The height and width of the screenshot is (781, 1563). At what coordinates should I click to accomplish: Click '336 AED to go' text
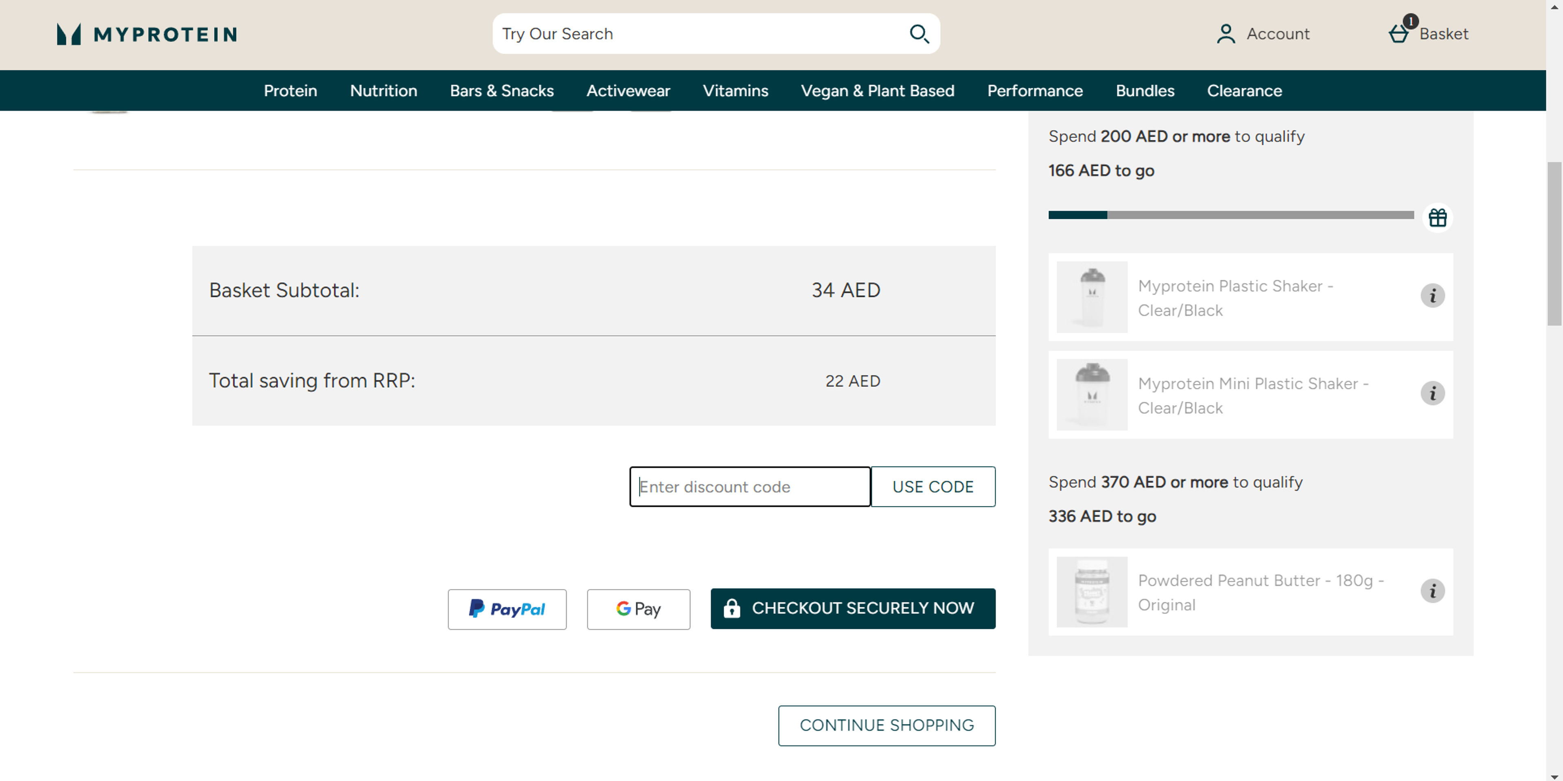coord(1102,517)
